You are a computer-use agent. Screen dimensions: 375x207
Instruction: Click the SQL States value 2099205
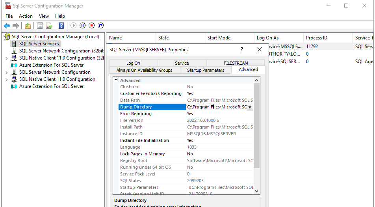195,181
